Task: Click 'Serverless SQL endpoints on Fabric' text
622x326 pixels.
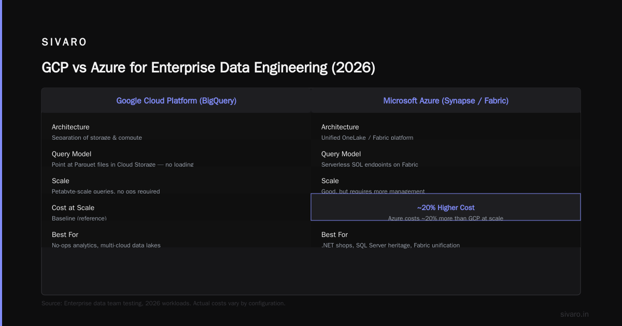Action: coord(370,165)
